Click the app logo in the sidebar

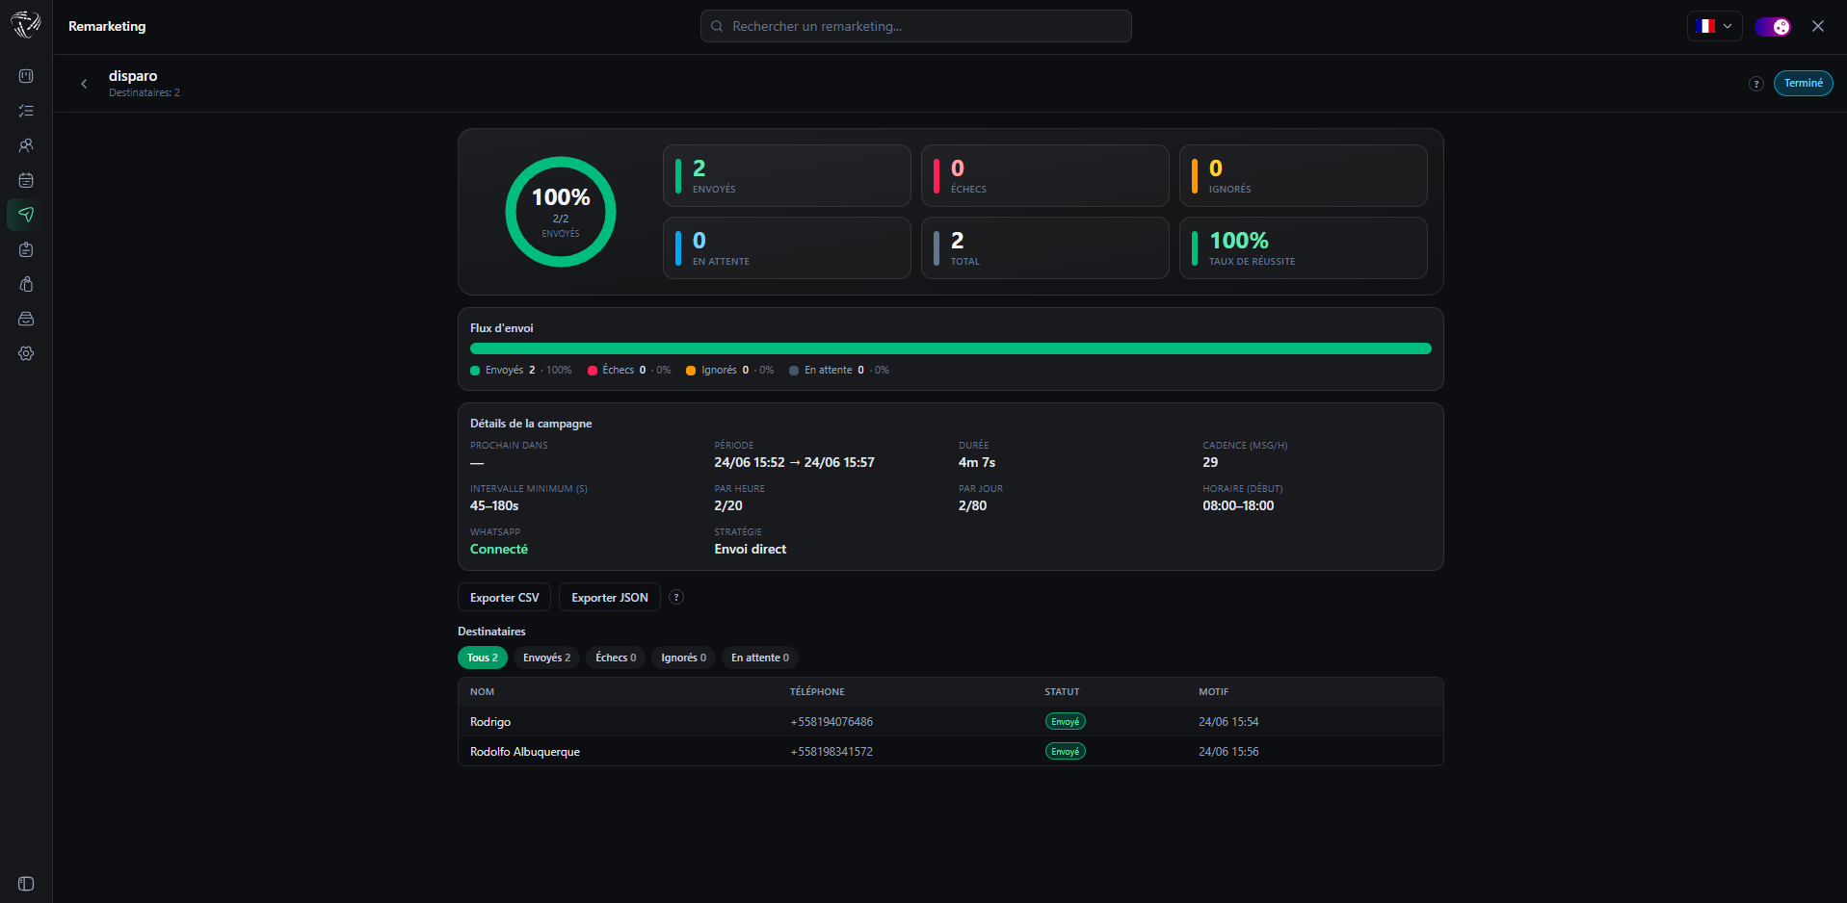pos(26,25)
